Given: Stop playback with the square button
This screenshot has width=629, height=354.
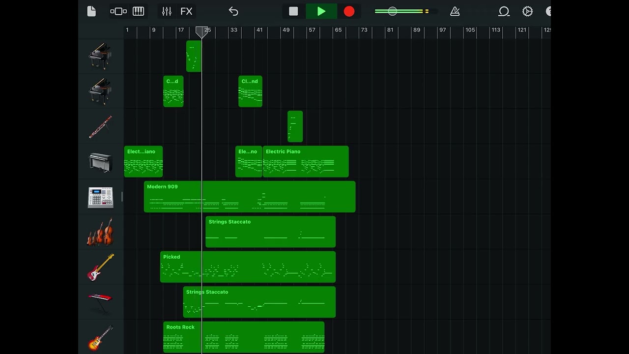Looking at the screenshot, I should point(293,11).
